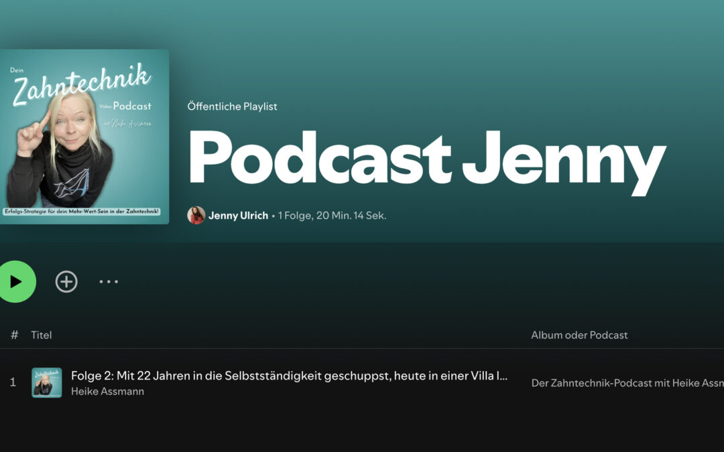Viewport: 724px width, 452px height.
Task: Click the # column header
Action: click(14, 335)
